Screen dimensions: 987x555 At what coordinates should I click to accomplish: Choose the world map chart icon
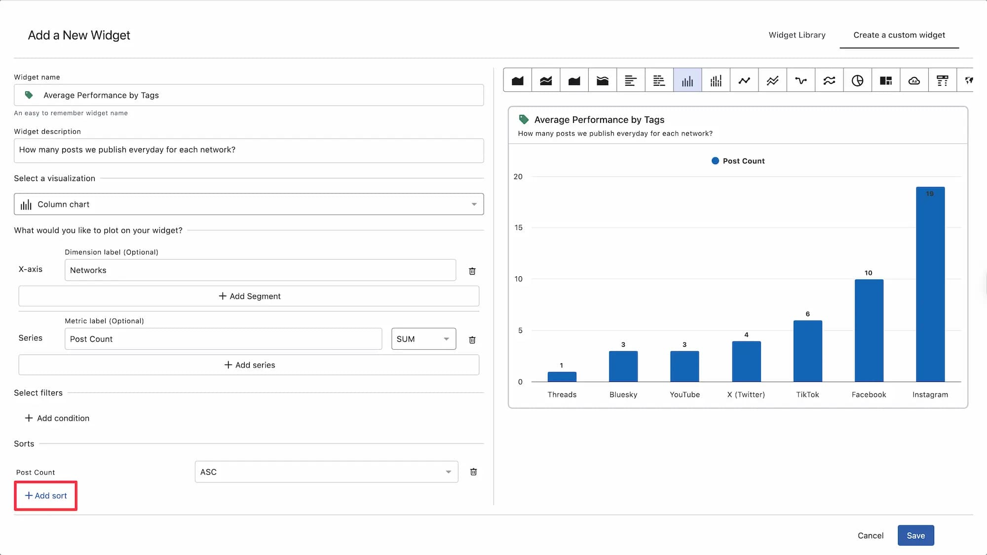(x=968, y=80)
